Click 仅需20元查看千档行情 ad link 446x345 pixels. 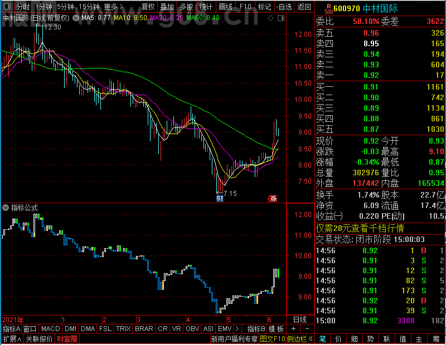(x=360, y=228)
